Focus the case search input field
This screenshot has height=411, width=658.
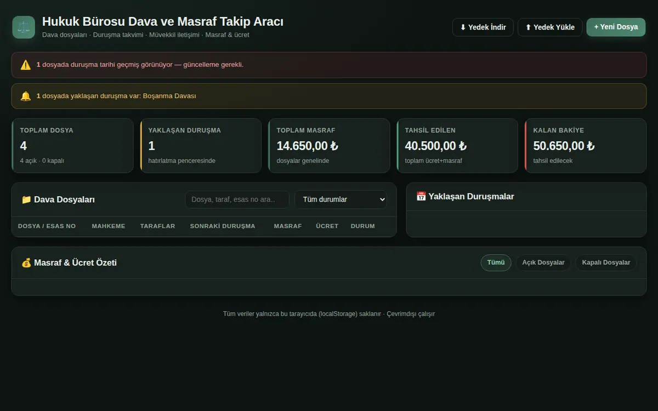click(x=237, y=199)
